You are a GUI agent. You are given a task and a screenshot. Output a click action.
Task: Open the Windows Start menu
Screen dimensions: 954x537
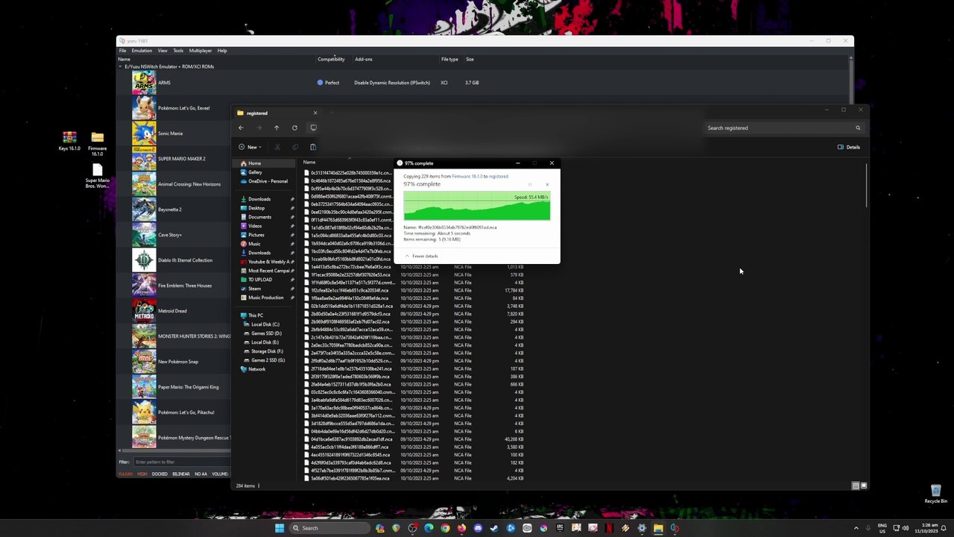[279, 528]
